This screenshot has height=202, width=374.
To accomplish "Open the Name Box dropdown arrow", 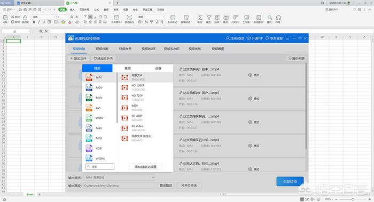I will point(29,31).
